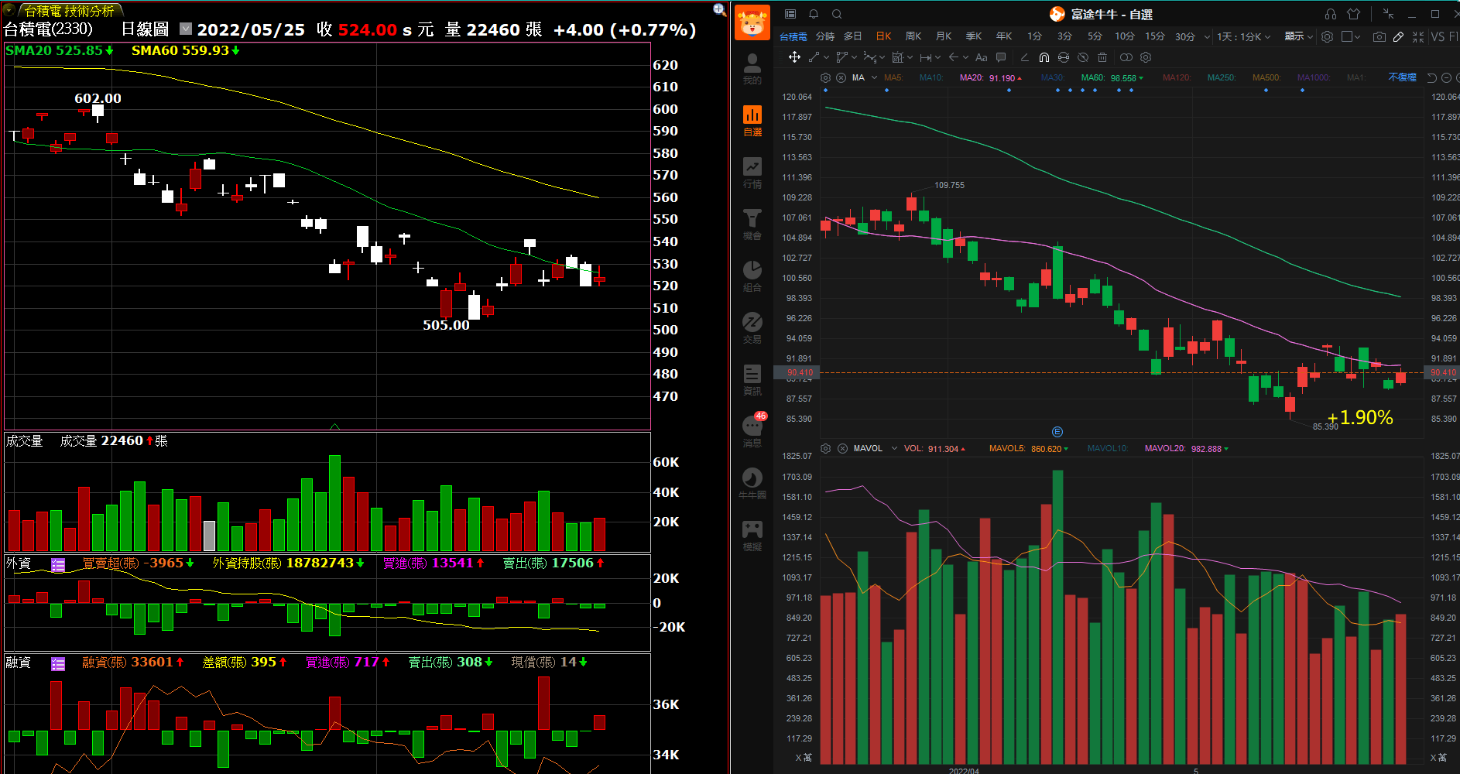1460x774 pixels.
Task: Toggle the Futubull layout panel icon
Action: (790, 14)
